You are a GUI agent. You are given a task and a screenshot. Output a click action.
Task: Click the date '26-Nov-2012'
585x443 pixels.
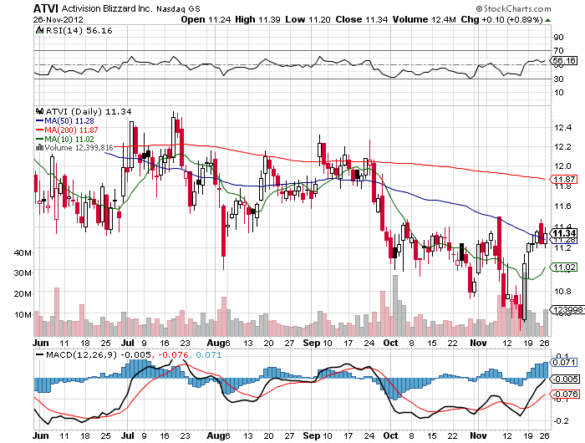pyautogui.click(x=58, y=19)
